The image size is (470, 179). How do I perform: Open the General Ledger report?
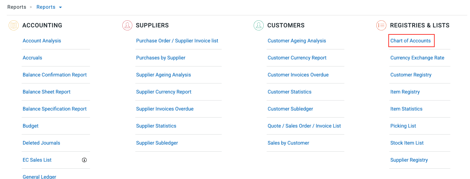[x=39, y=177]
